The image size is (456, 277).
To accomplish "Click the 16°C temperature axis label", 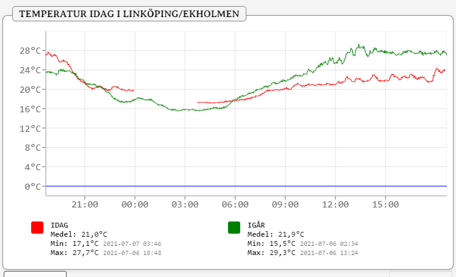I will (x=28, y=109).
